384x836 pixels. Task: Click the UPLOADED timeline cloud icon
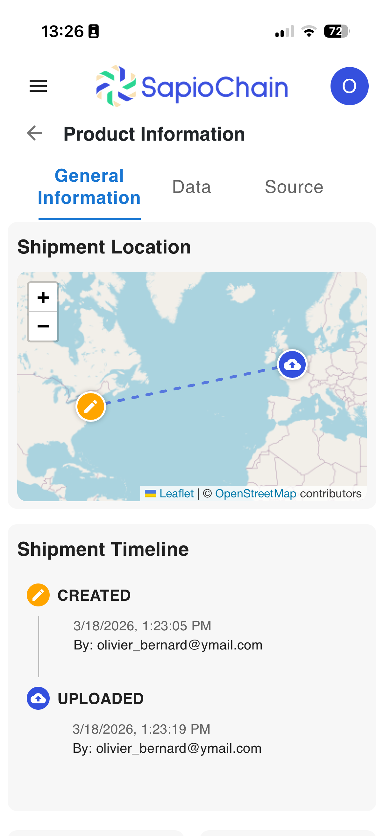click(x=38, y=698)
